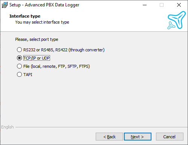Screen dimensions: 188x145
Task: Go to the previous step with Back
Action: click(109, 137)
